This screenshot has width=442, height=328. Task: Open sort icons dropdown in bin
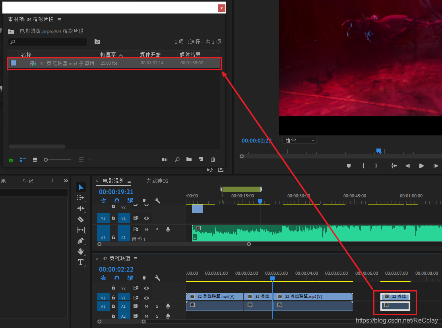coord(85,160)
